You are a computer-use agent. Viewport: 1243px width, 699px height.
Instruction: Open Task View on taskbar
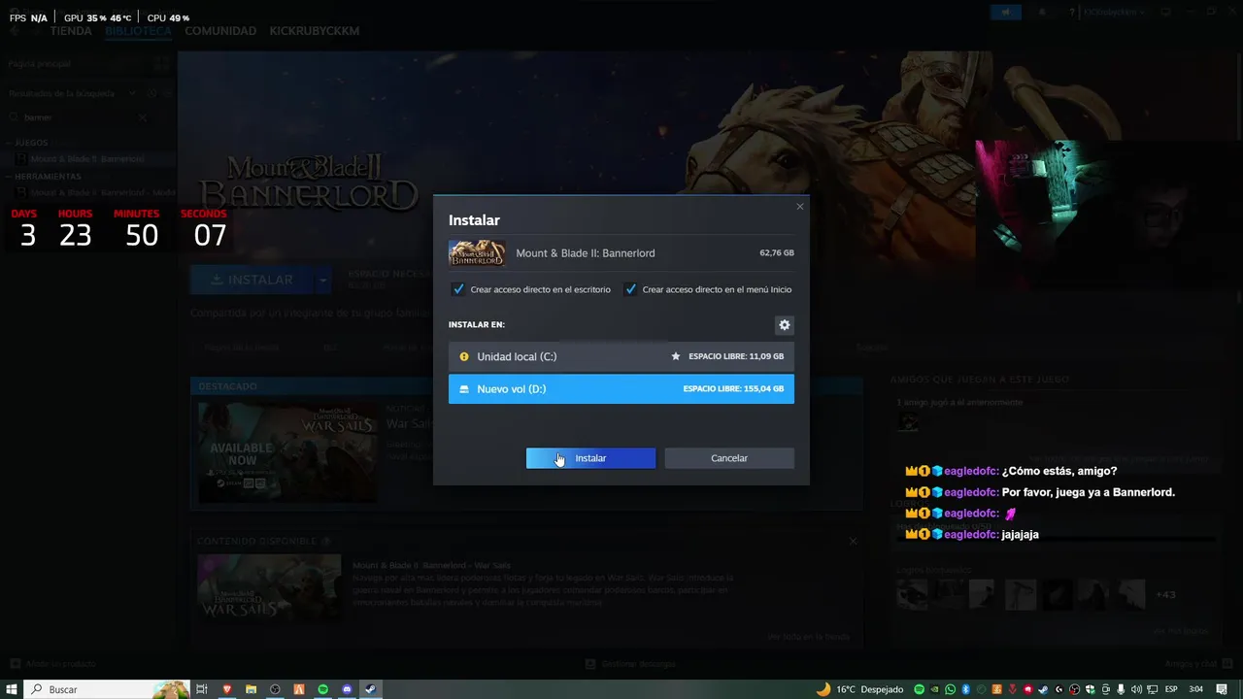tap(202, 689)
